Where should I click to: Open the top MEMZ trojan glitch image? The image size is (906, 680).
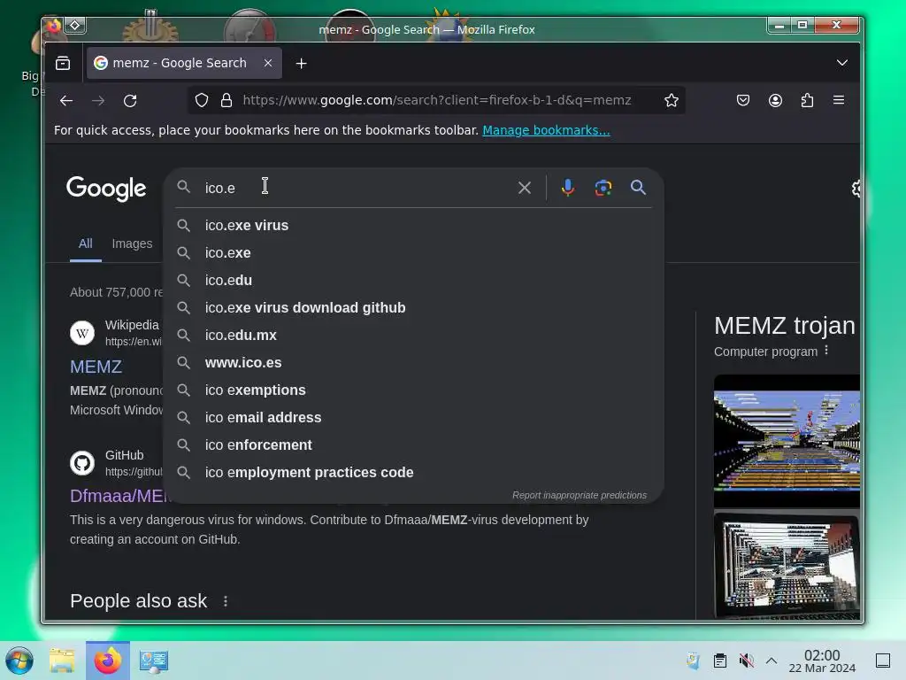tap(787, 441)
